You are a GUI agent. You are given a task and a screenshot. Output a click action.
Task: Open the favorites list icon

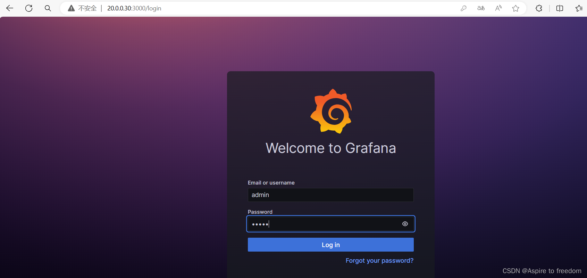(579, 8)
